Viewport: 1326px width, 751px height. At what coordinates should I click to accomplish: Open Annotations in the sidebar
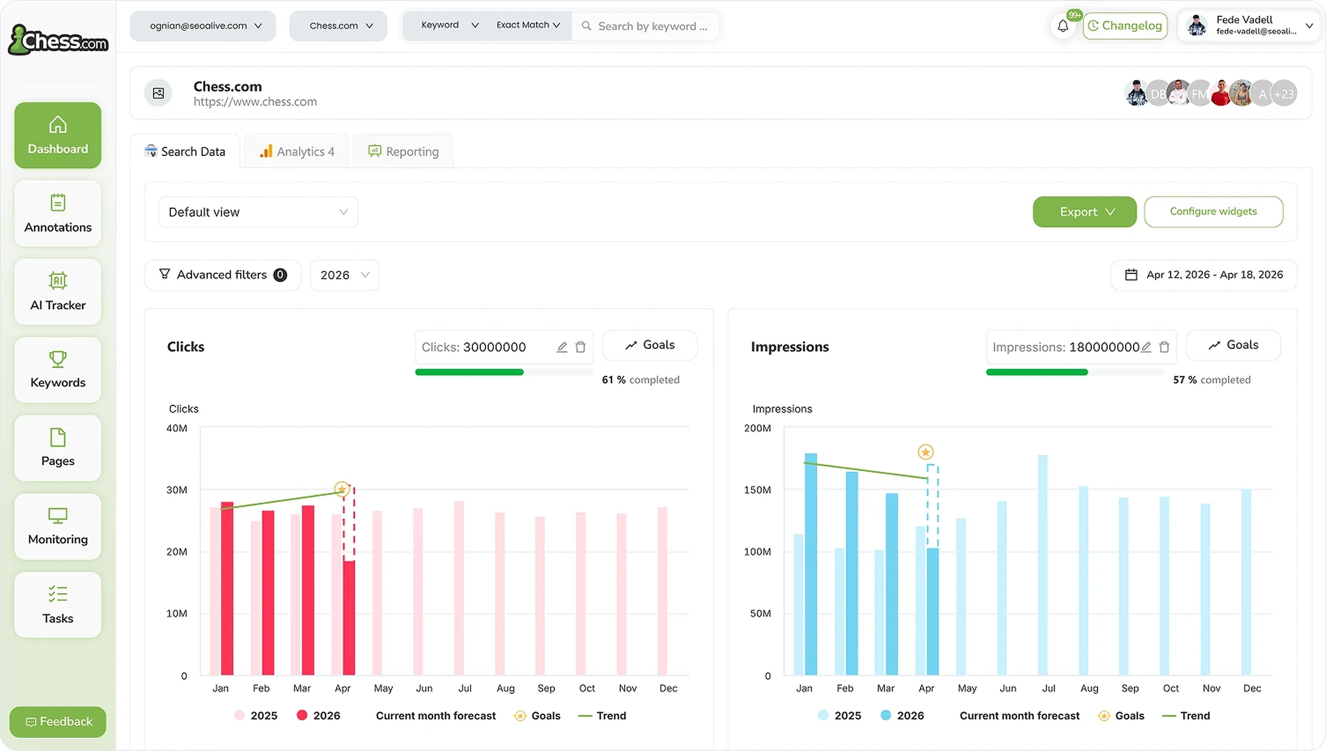pos(58,214)
